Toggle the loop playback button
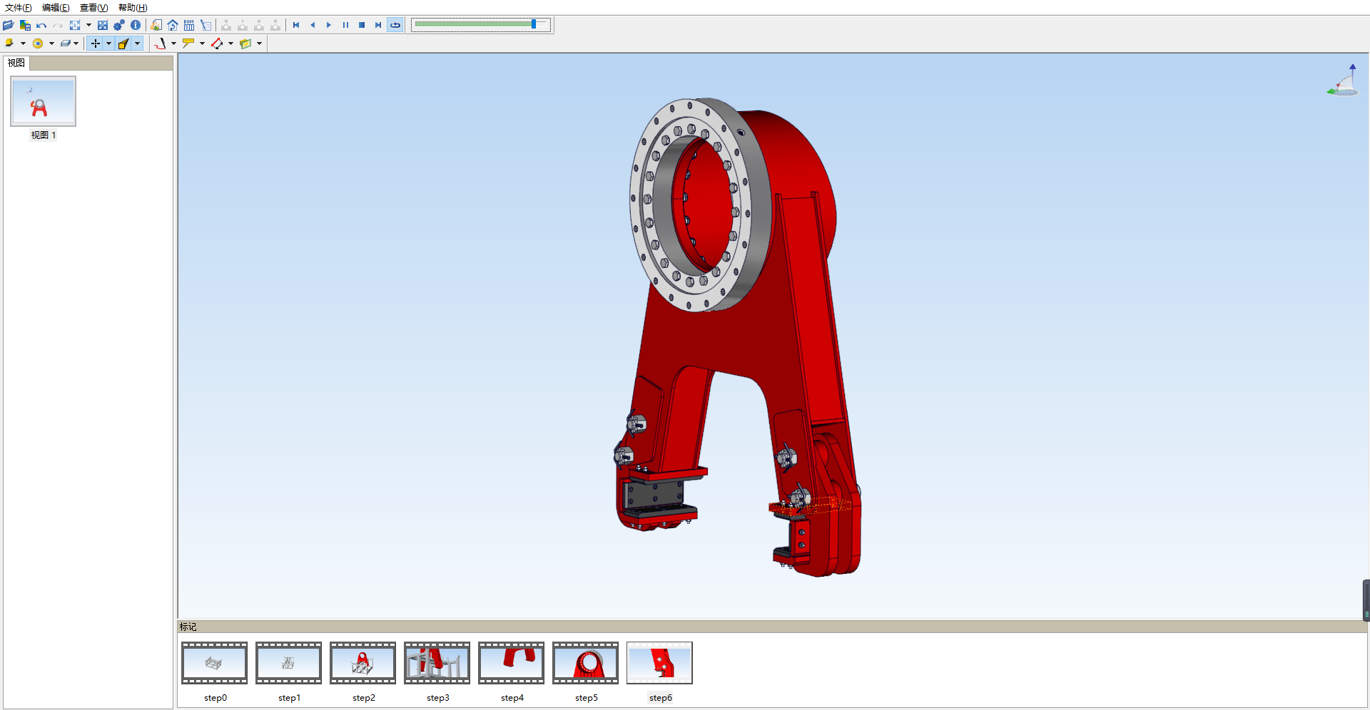This screenshot has width=1370, height=710. tap(395, 25)
